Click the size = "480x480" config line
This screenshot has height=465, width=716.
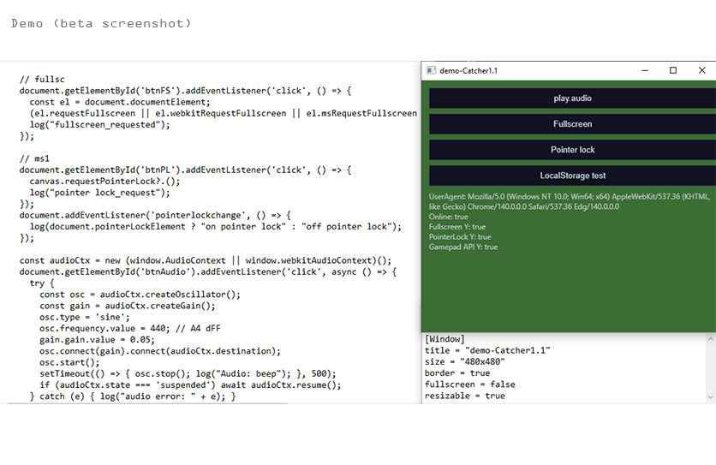pos(465,361)
